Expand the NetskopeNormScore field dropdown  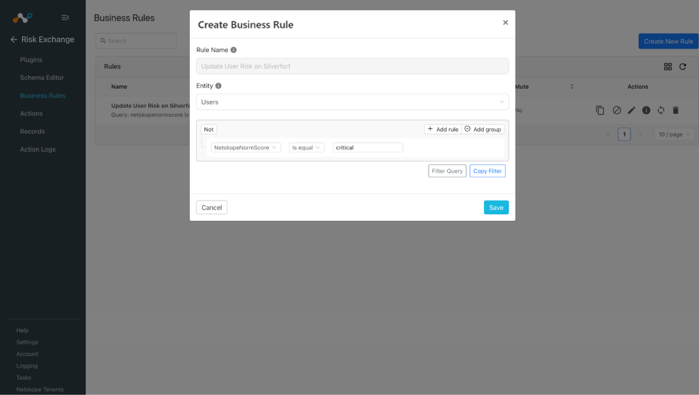(x=246, y=147)
